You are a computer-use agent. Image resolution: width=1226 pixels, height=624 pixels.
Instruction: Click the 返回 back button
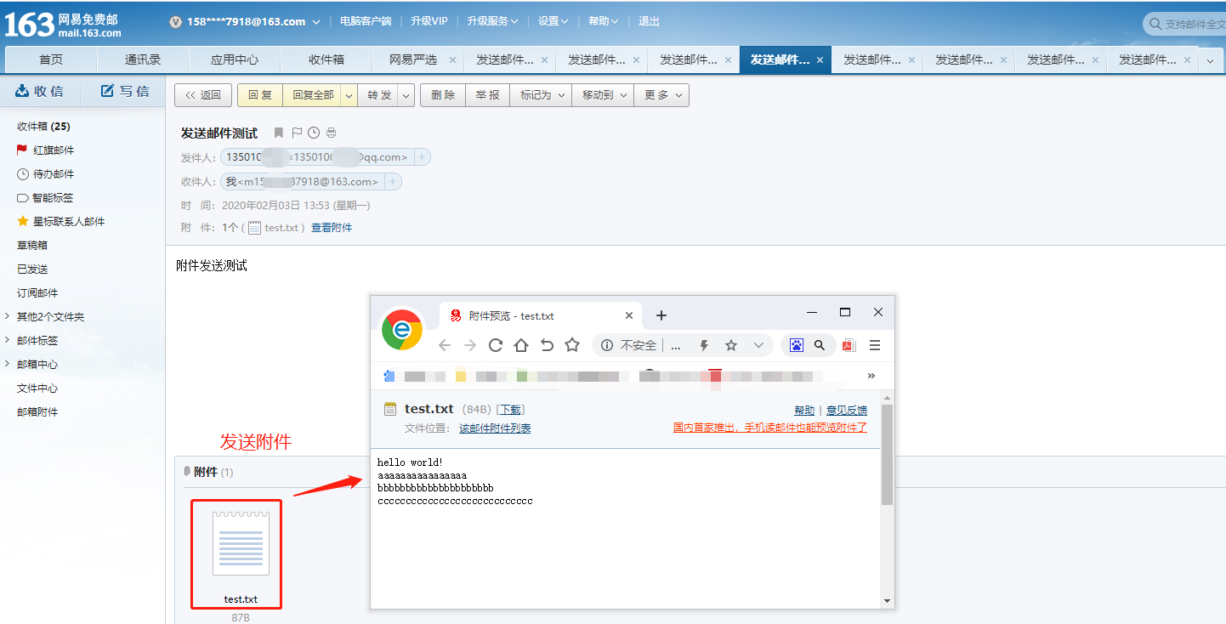coord(203,95)
